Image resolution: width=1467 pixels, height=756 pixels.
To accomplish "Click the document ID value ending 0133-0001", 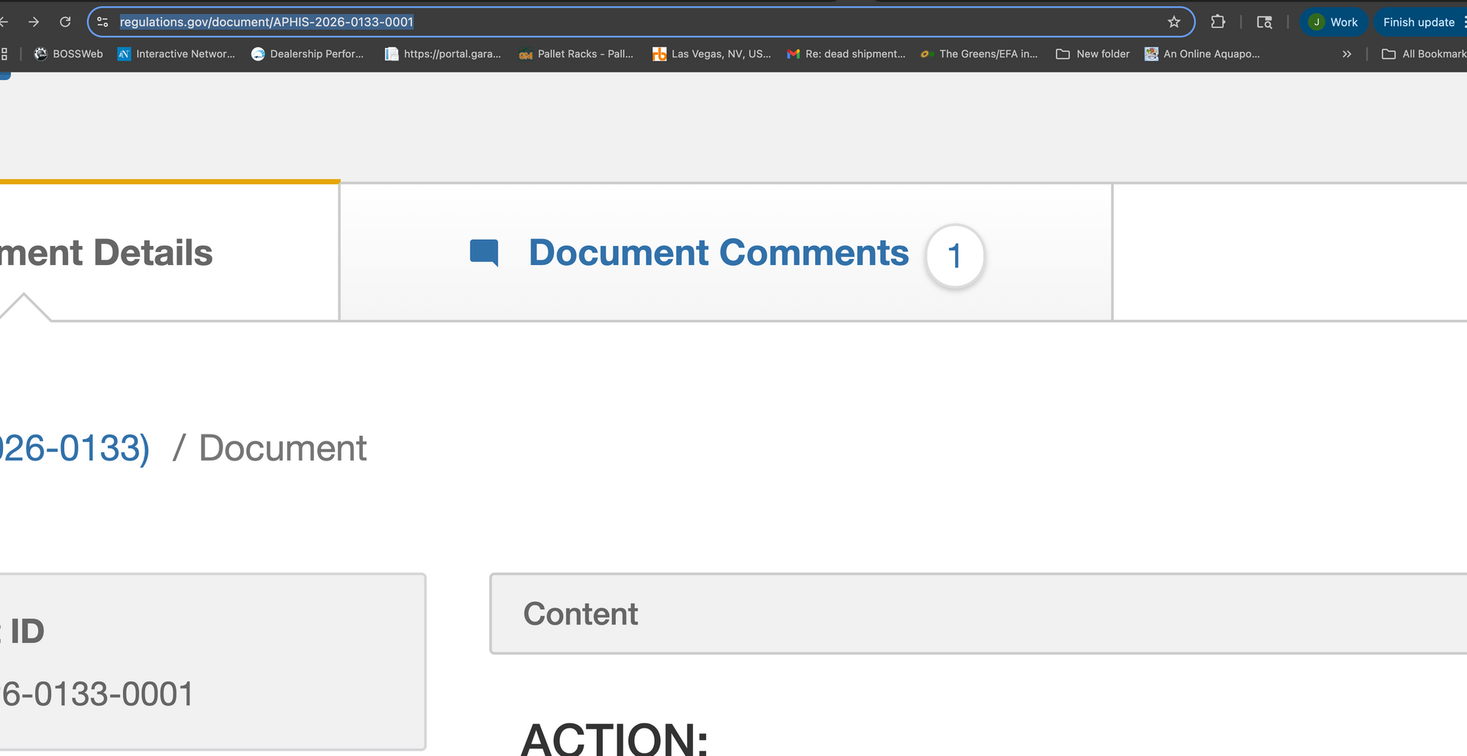I will 97,694.
